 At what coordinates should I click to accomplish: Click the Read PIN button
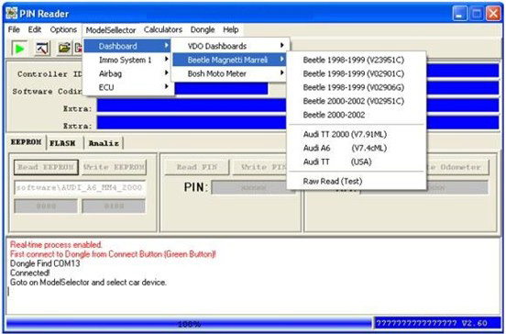196,167
